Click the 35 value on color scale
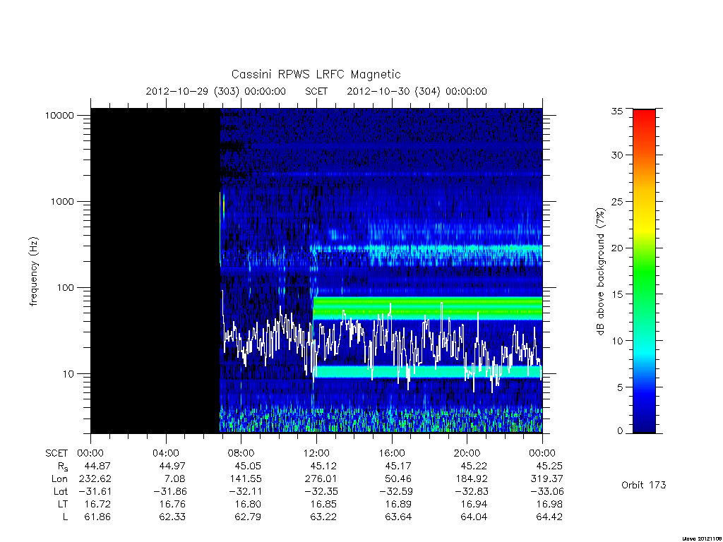The image size is (723, 542). (x=616, y=111)
